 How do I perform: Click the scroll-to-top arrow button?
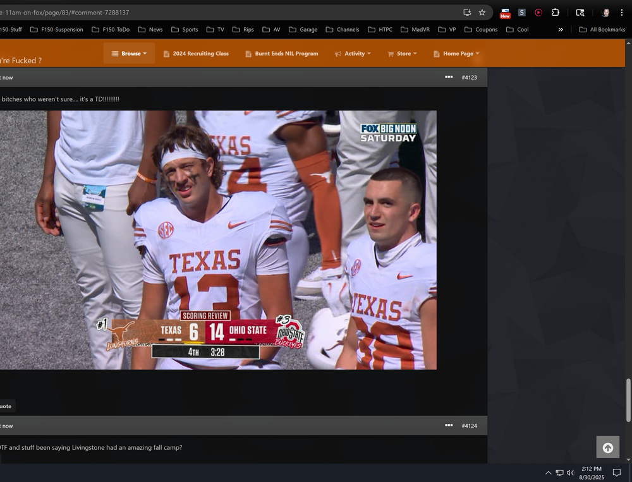pos(607,447)
